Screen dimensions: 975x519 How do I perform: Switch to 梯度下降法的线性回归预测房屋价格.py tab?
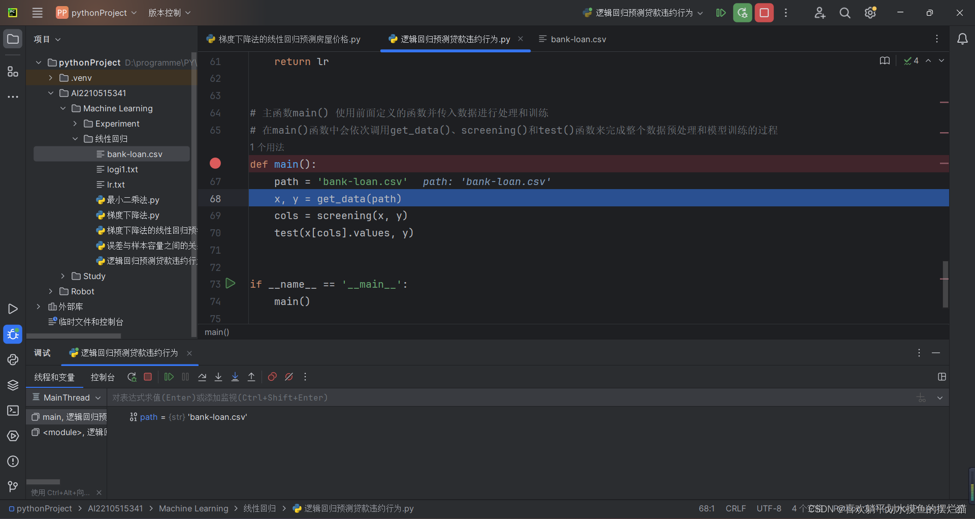pos(283,39)
